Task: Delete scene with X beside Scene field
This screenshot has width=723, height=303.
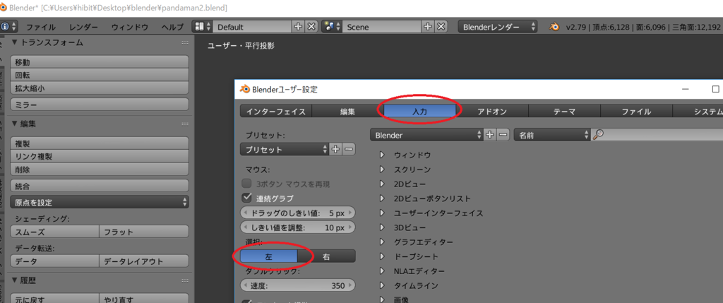Action: tap(441, 27)
